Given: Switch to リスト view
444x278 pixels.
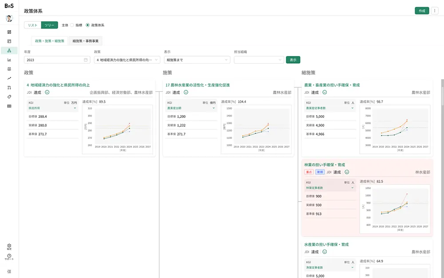Looking at the screenshot, I should (x=32, y=25).
